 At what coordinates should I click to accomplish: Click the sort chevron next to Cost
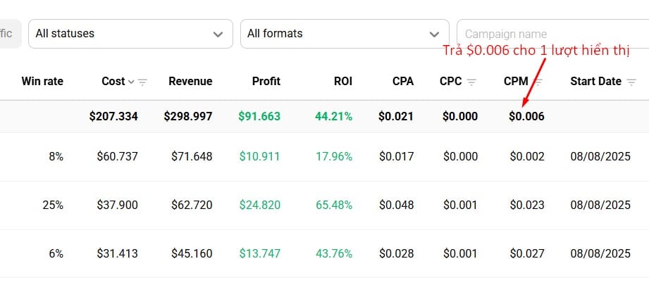click(131, 82)
